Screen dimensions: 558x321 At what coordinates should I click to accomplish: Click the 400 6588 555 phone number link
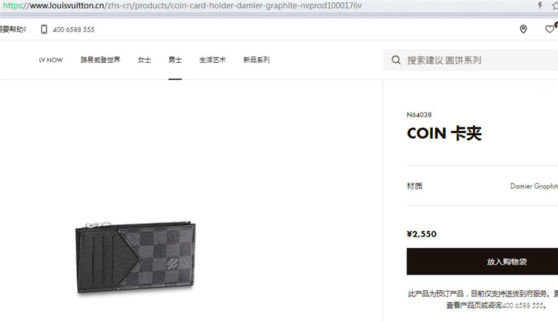pyautogui.click(x=74, y=29)
